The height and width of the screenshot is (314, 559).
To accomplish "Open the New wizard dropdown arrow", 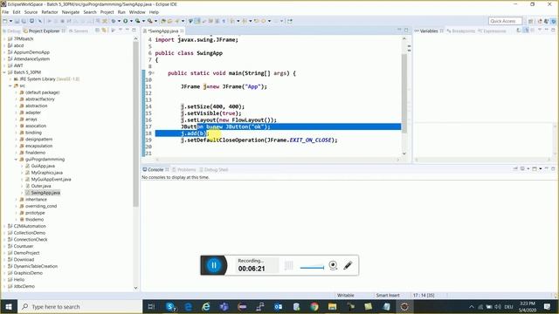I will click(10, 21).
